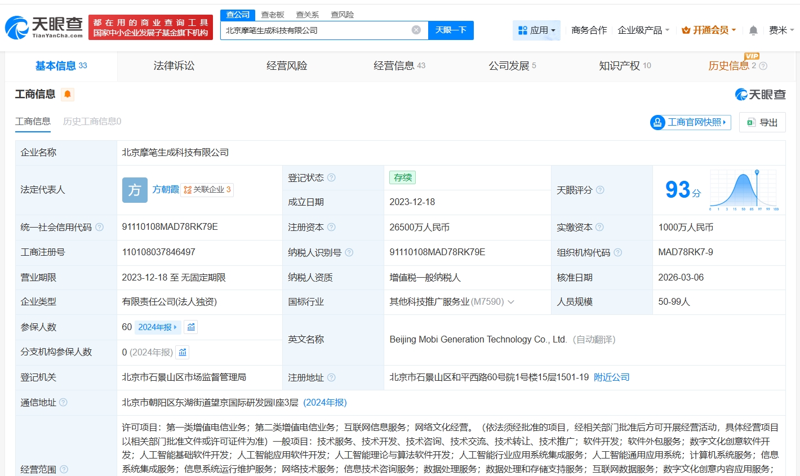The height and width of the screenshot is (476, 800).
Task: Click the orange alert bell beside 工商信息
Action: (68, 94)
